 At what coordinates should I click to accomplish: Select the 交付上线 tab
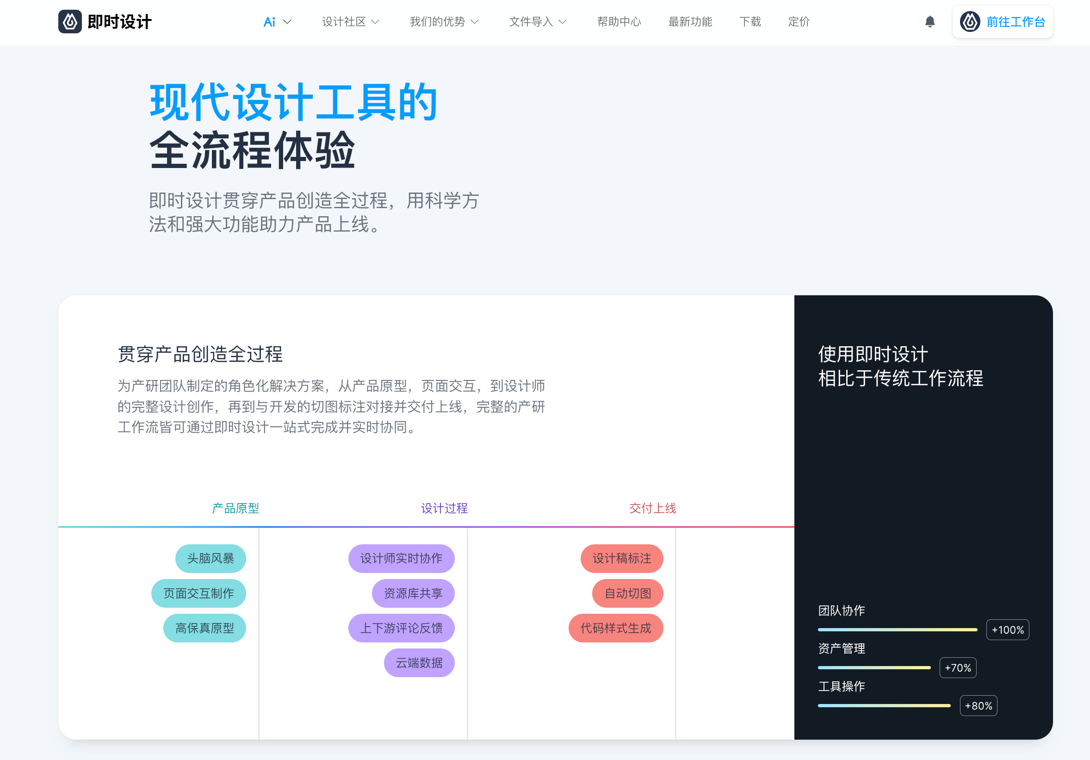653,508
